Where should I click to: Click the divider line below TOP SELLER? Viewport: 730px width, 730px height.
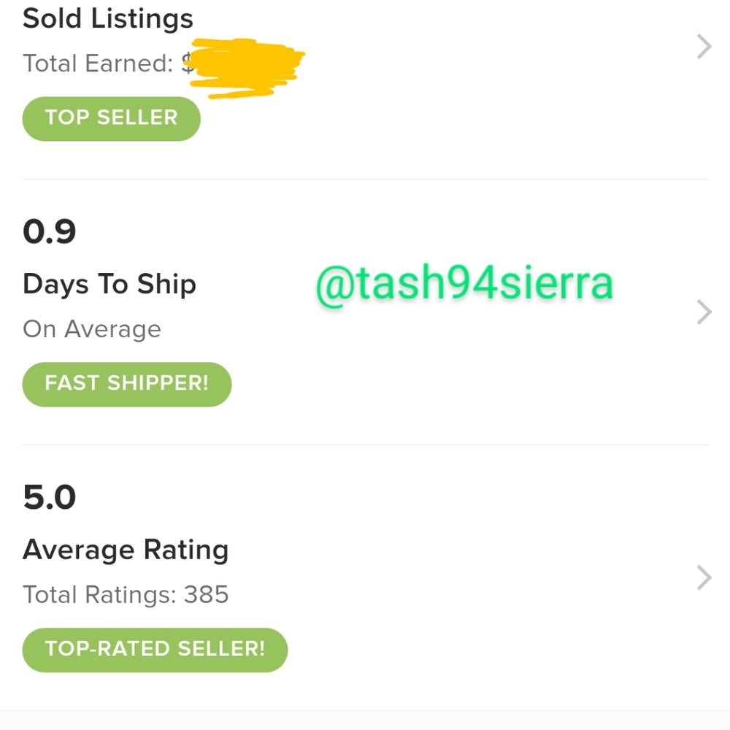click(365, 179)
